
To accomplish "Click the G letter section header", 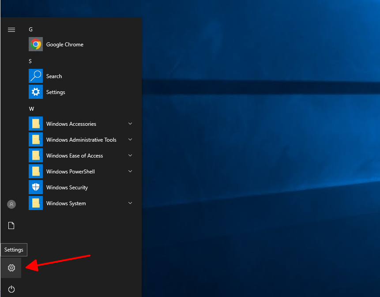I will 31,30.
